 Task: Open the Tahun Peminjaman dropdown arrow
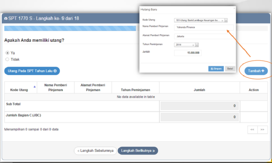[197, 45]
